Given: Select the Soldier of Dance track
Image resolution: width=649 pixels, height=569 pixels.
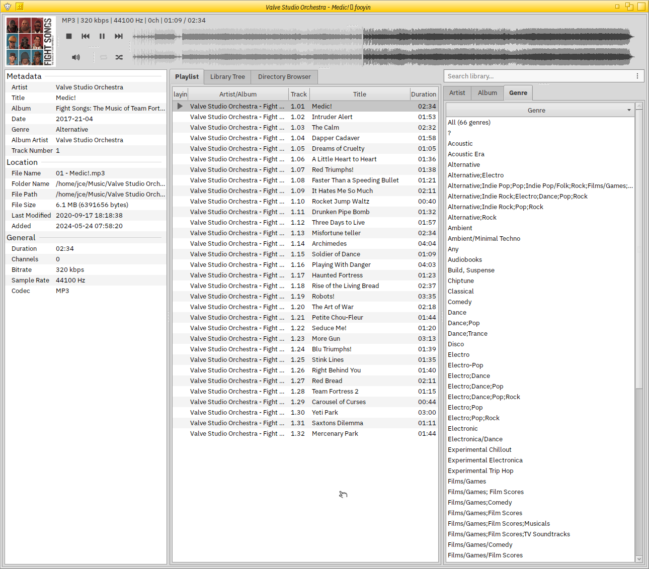Looking at the screenshot, I should 305,254.
